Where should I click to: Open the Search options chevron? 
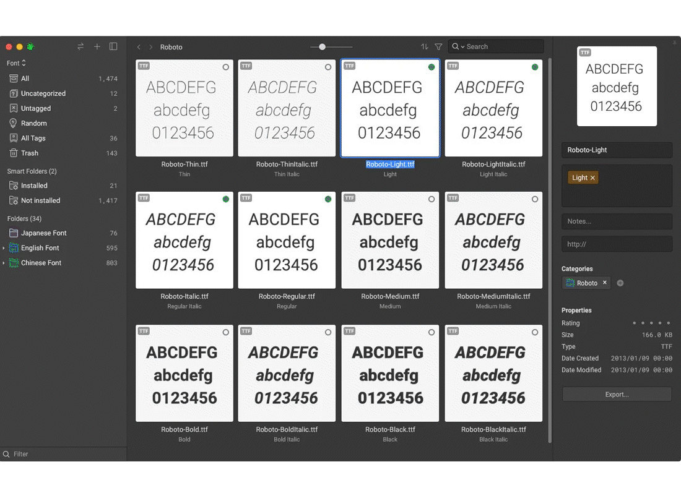(462, 47)
